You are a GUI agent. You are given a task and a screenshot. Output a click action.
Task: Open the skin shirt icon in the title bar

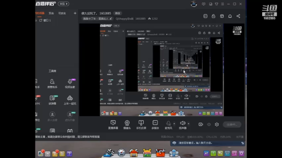(x=216, y=4)
